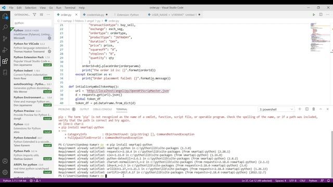The width and height of the screenshot is (333, 187).
Task: Split the editor right
Action: [x=321, y=15]
